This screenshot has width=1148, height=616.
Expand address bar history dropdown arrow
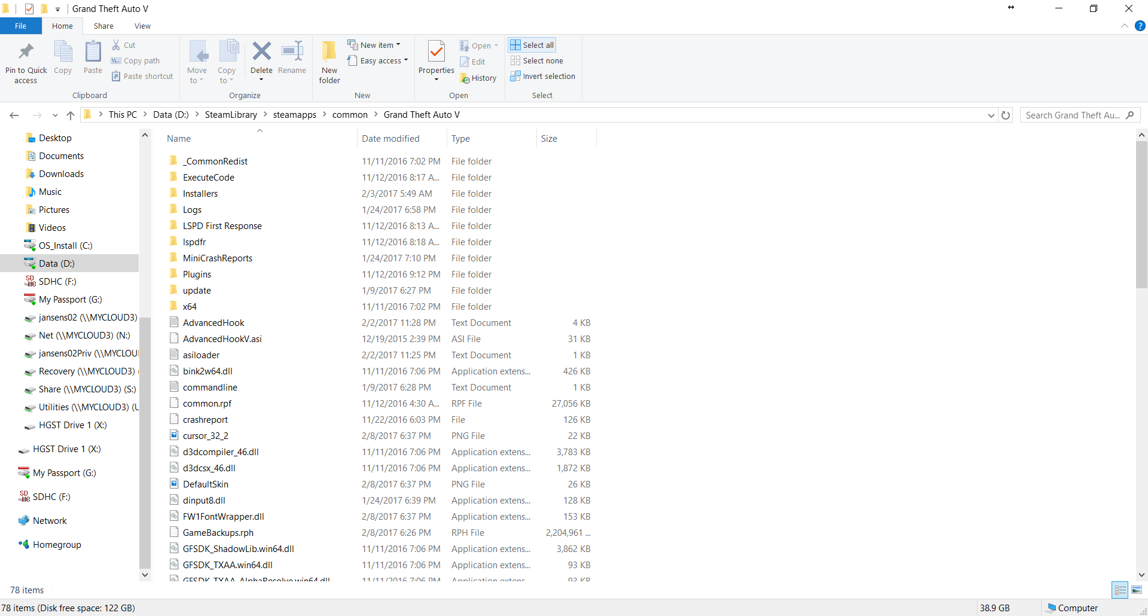point(991,115)
